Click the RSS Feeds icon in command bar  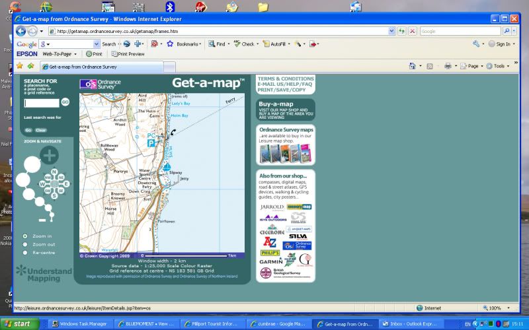click(x=429, y=67)
